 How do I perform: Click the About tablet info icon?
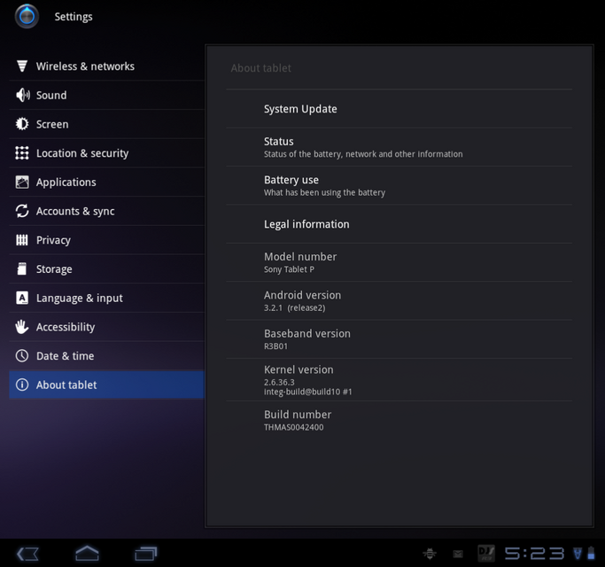point(22,384)
